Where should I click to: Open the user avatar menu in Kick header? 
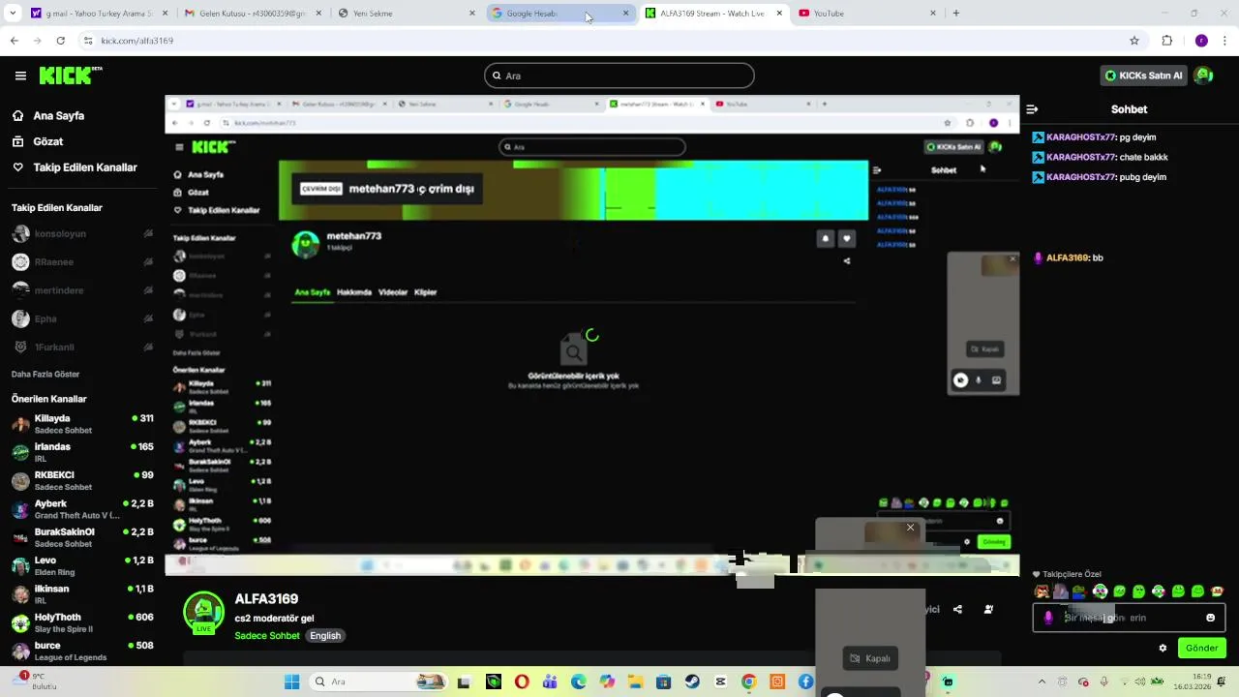point(1203,76)
